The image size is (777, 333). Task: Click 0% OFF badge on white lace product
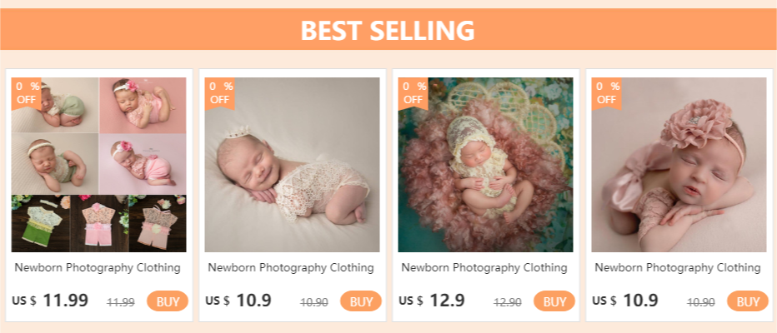(x=220, y=92)
